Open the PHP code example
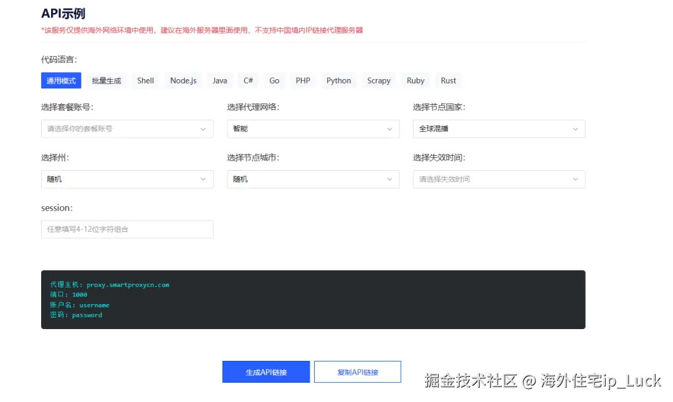Screen dimensions: 673x402 (303, 80)
